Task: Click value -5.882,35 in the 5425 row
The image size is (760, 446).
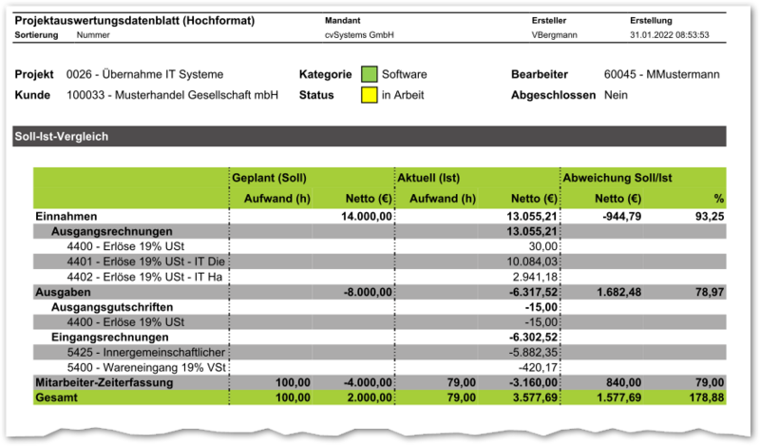Action: click(534, 353)
